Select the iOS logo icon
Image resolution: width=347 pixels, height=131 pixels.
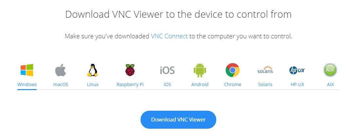(167, 70)
